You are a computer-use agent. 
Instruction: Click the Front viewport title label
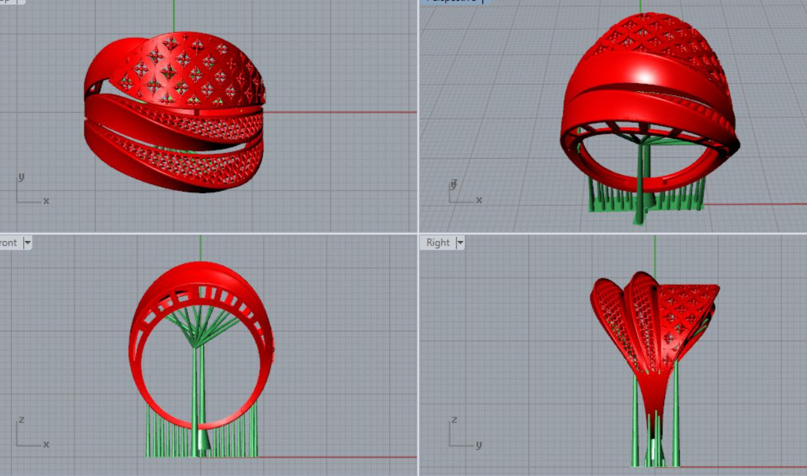tap(8, 243)
